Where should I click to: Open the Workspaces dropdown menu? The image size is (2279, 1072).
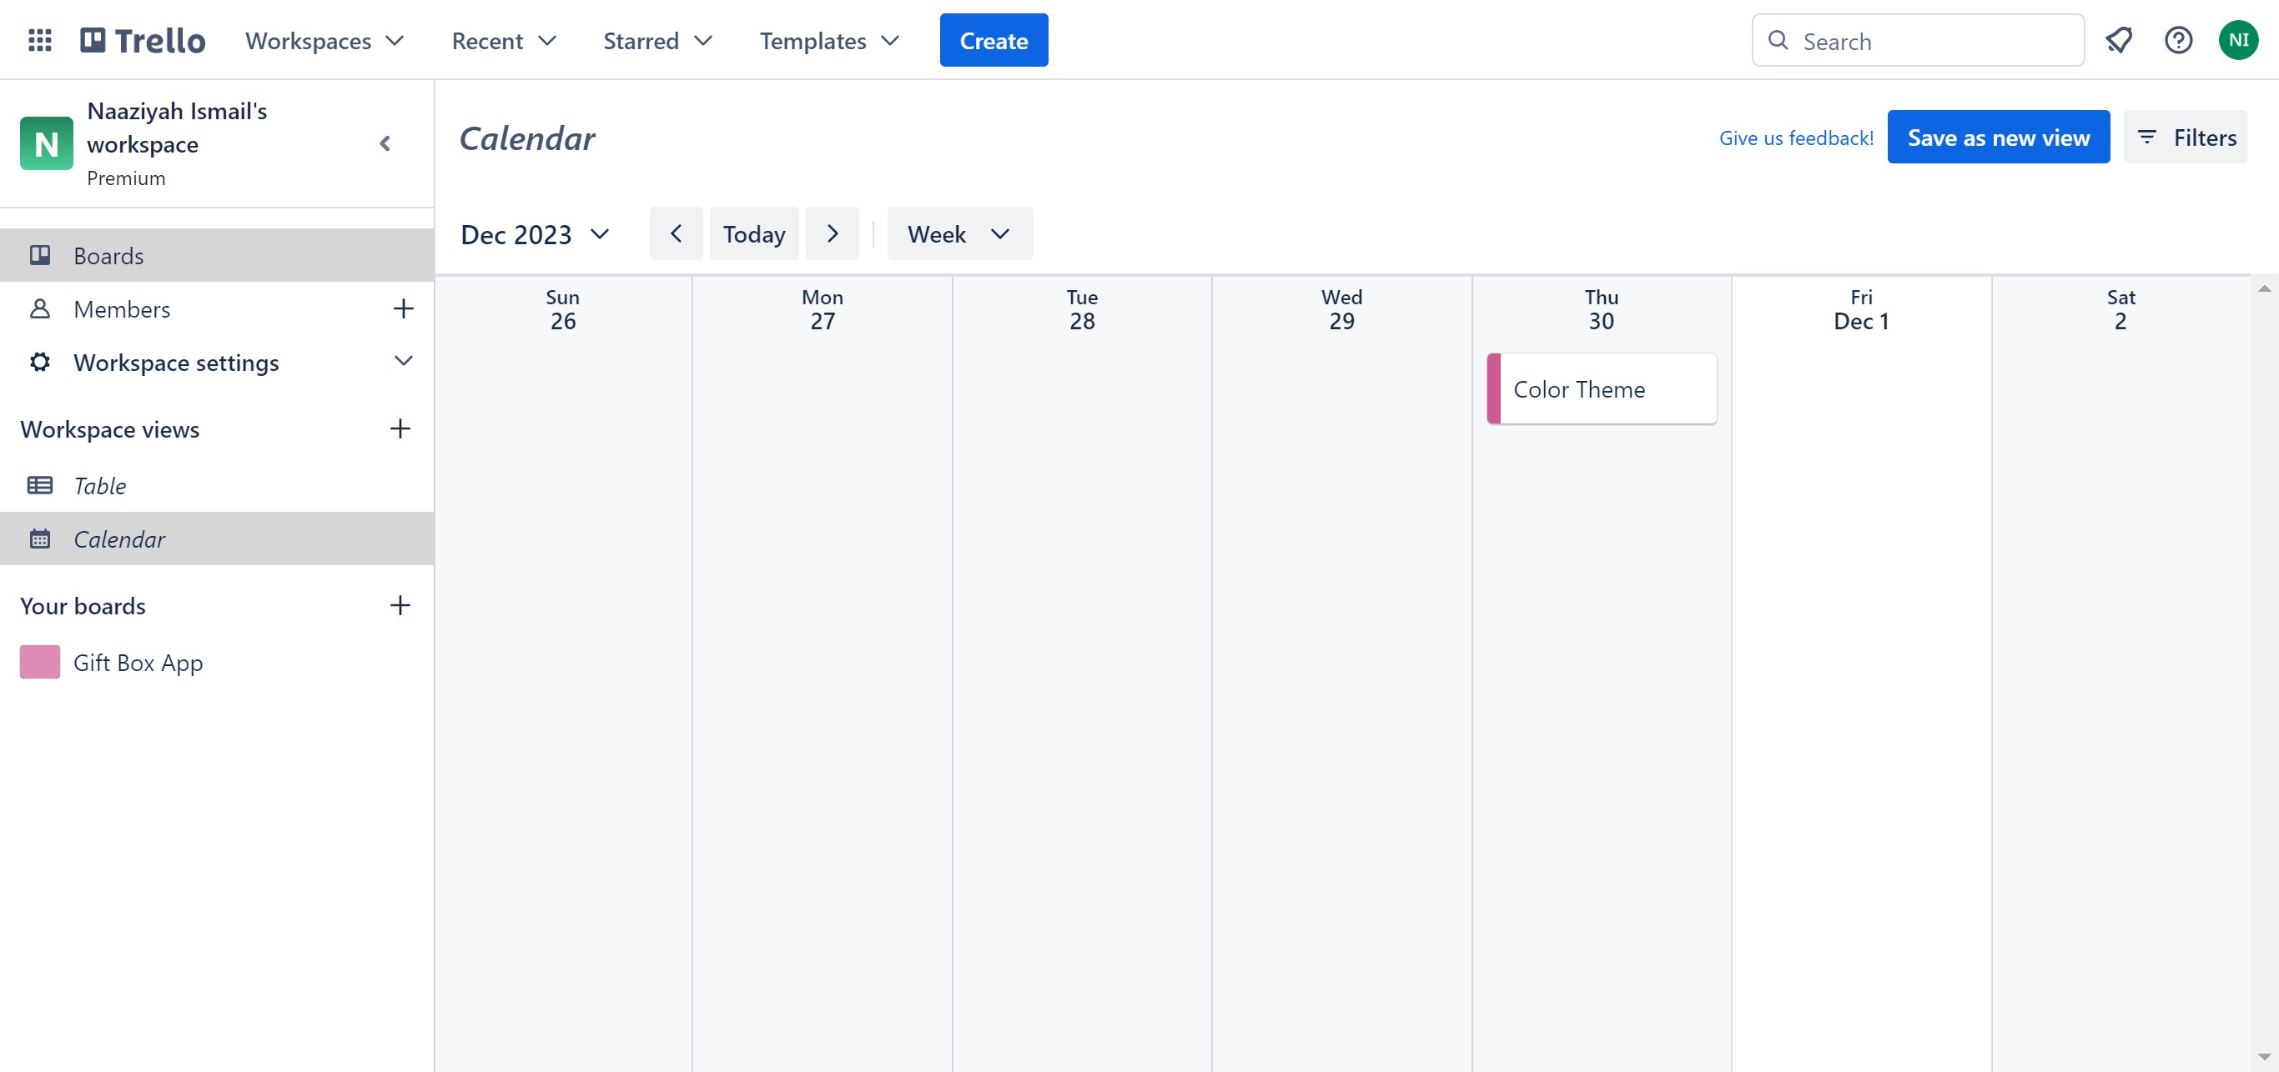point(324,41)
